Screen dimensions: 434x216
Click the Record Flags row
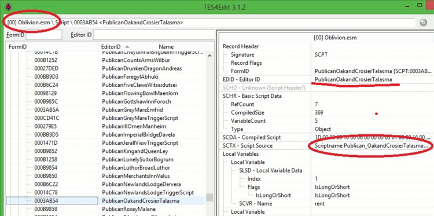[326, 63]
